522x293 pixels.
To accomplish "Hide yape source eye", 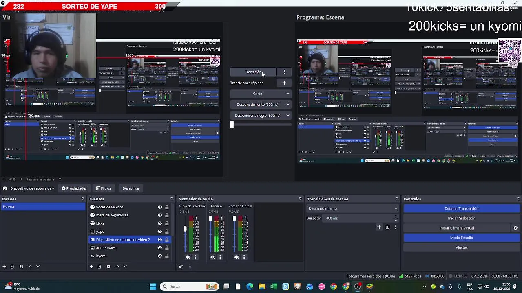I will [160, 232].
